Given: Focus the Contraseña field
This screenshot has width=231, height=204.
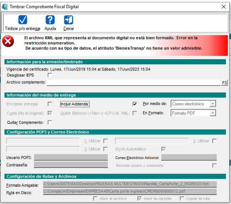Looking at the screenshot, I should 71,165.
